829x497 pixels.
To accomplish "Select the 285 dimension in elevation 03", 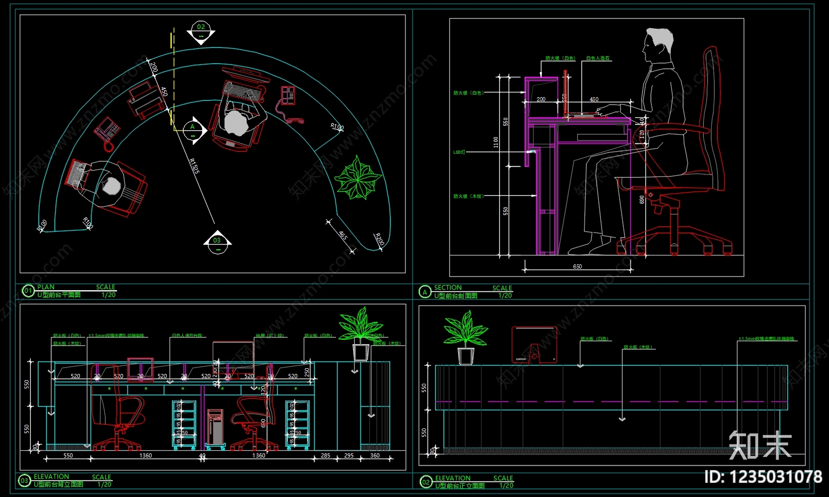I will coord(326,455).
